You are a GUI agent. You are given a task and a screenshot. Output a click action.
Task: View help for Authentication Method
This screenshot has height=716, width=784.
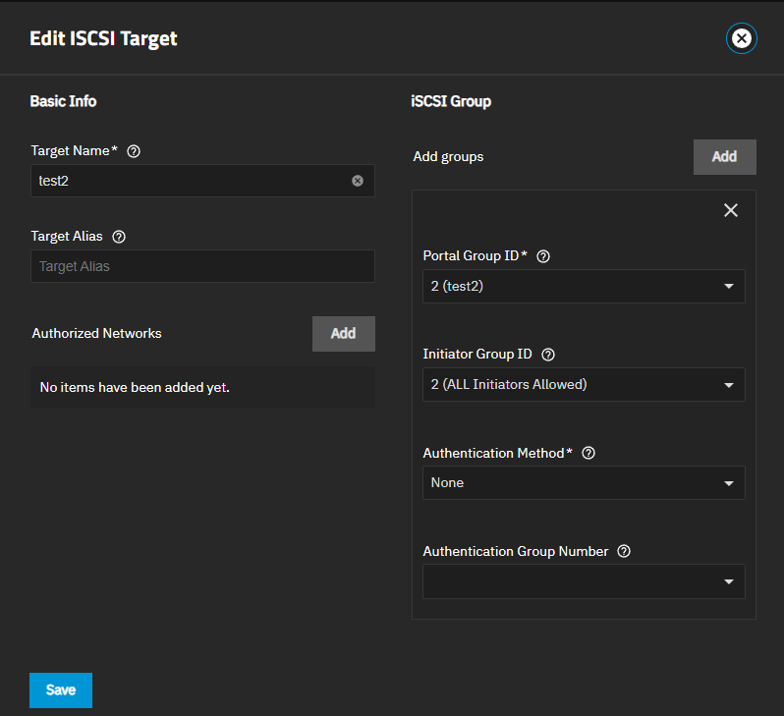coord(588,453)
